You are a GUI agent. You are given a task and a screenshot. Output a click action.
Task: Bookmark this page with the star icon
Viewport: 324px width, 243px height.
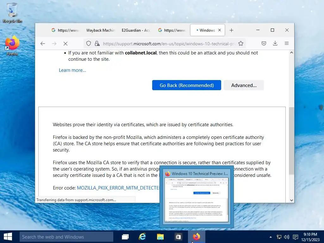(241, 44)
